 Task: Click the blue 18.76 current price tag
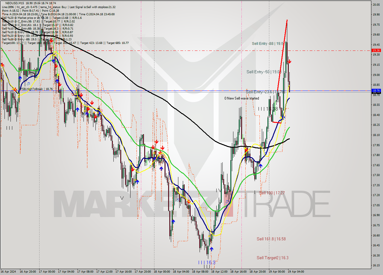click(x=376, y=90)
